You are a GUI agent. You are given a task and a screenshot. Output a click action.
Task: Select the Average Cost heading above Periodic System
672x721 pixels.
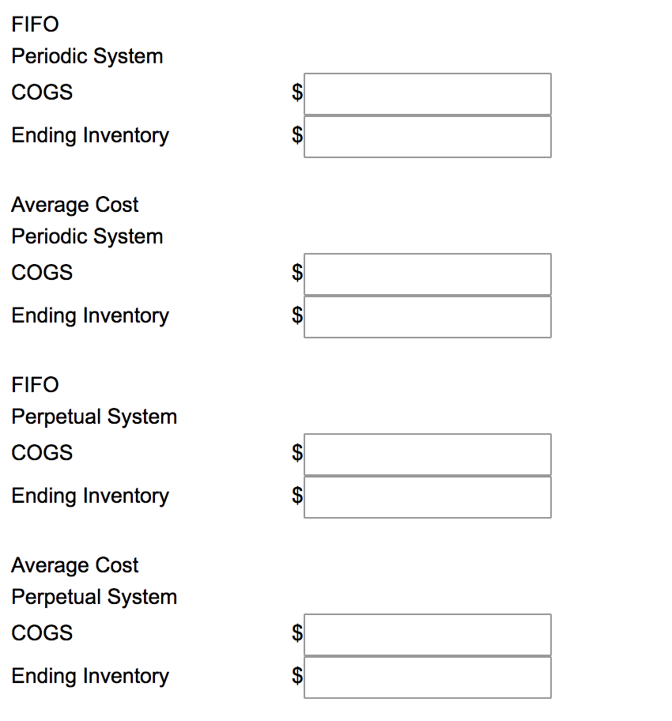(x=74, y=205)
